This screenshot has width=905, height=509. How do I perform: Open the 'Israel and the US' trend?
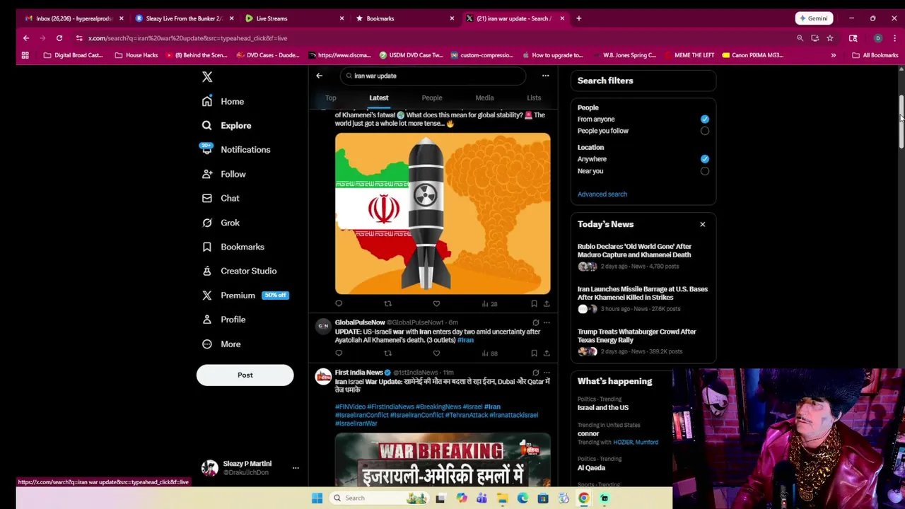pos(603,407)
